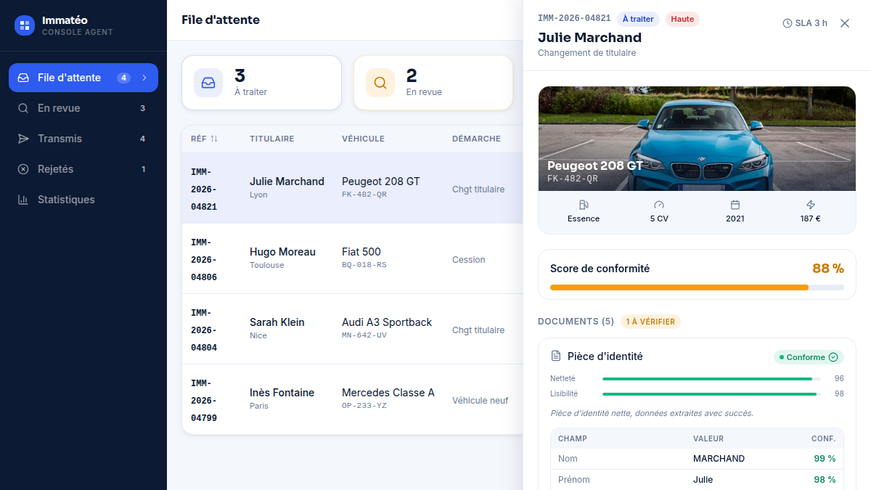Click the Immatéo logo icon
Image resolution: width=871 pixels, height=490 pixels.
tap(25, 25)
